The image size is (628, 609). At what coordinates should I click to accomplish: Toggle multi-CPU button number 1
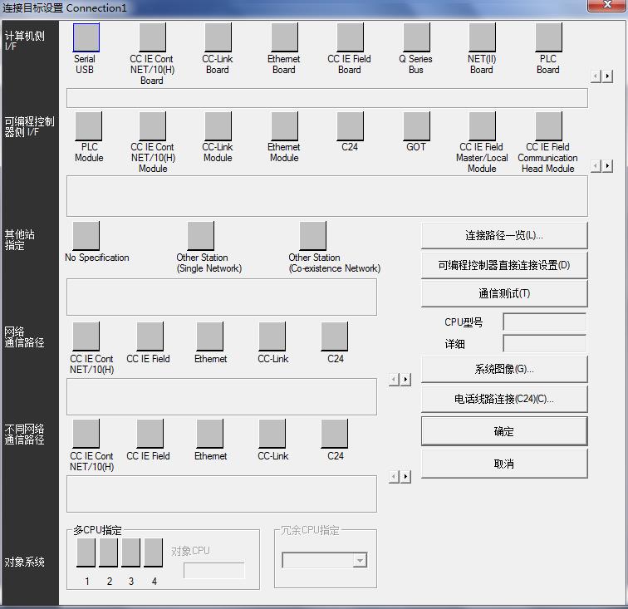86,553
